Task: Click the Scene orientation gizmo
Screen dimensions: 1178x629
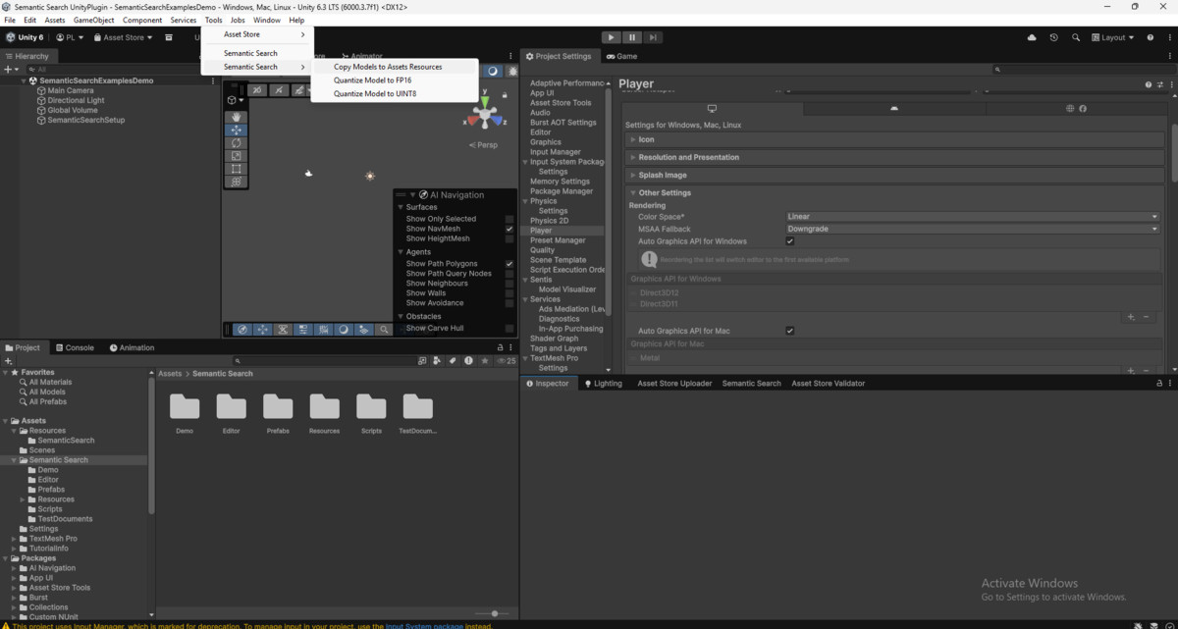Action: click(485, 117)
